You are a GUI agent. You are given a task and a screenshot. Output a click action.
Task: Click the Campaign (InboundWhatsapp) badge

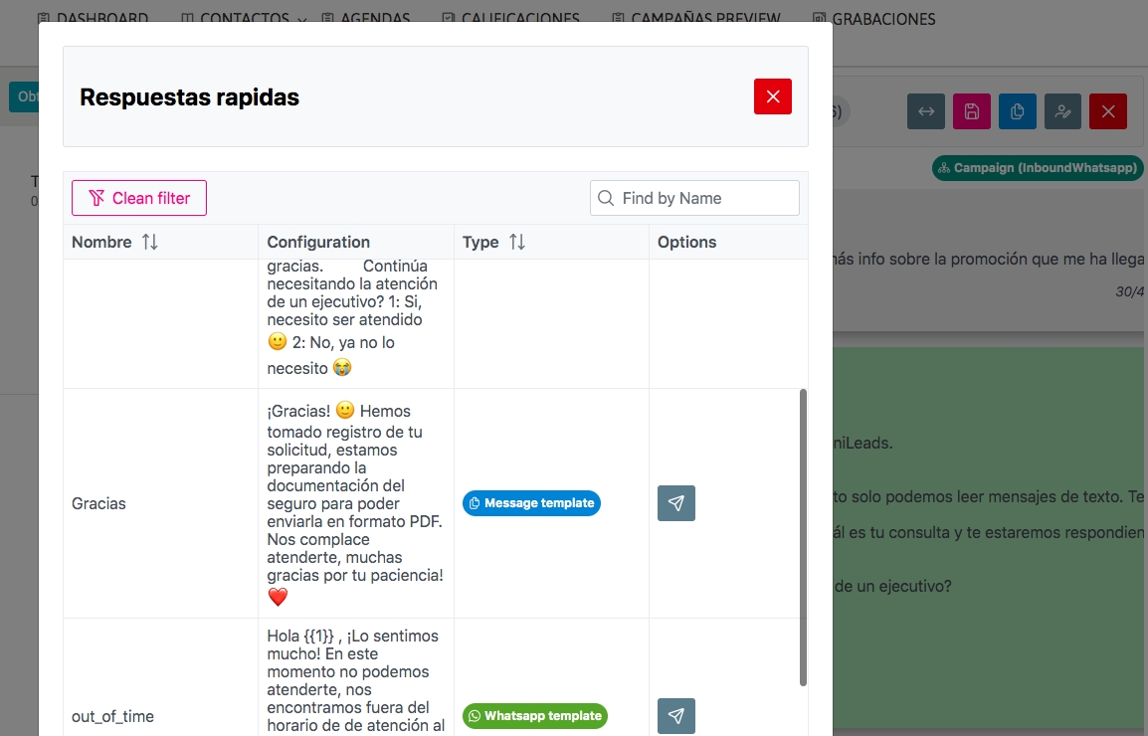pos(1038,168)
